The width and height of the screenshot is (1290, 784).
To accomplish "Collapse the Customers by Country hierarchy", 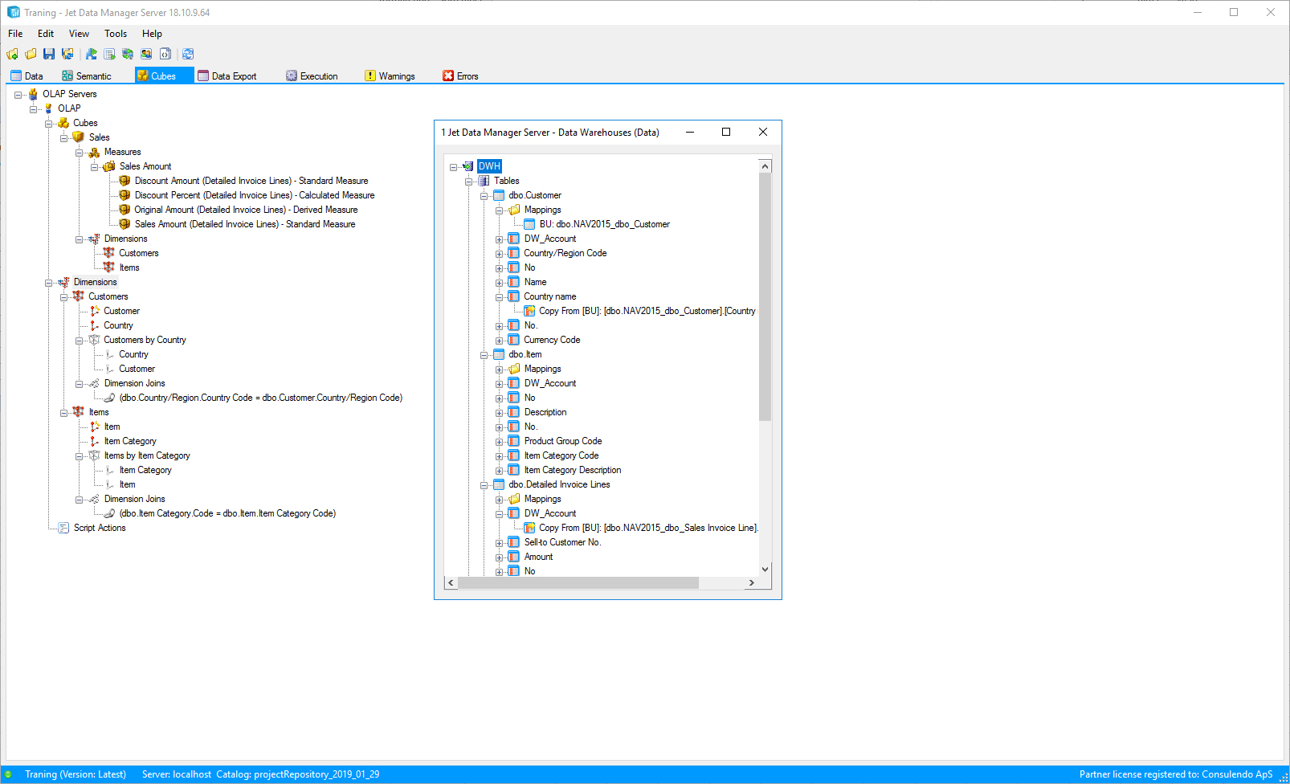I will tap(79, 341).
